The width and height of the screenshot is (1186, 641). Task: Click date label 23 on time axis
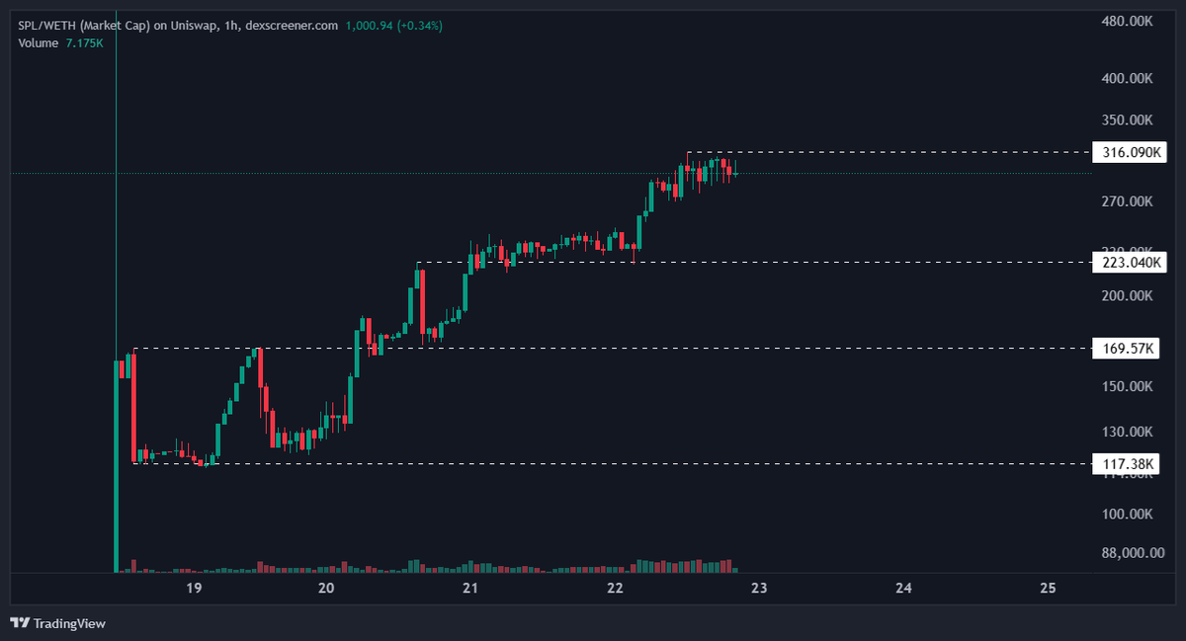759,589
